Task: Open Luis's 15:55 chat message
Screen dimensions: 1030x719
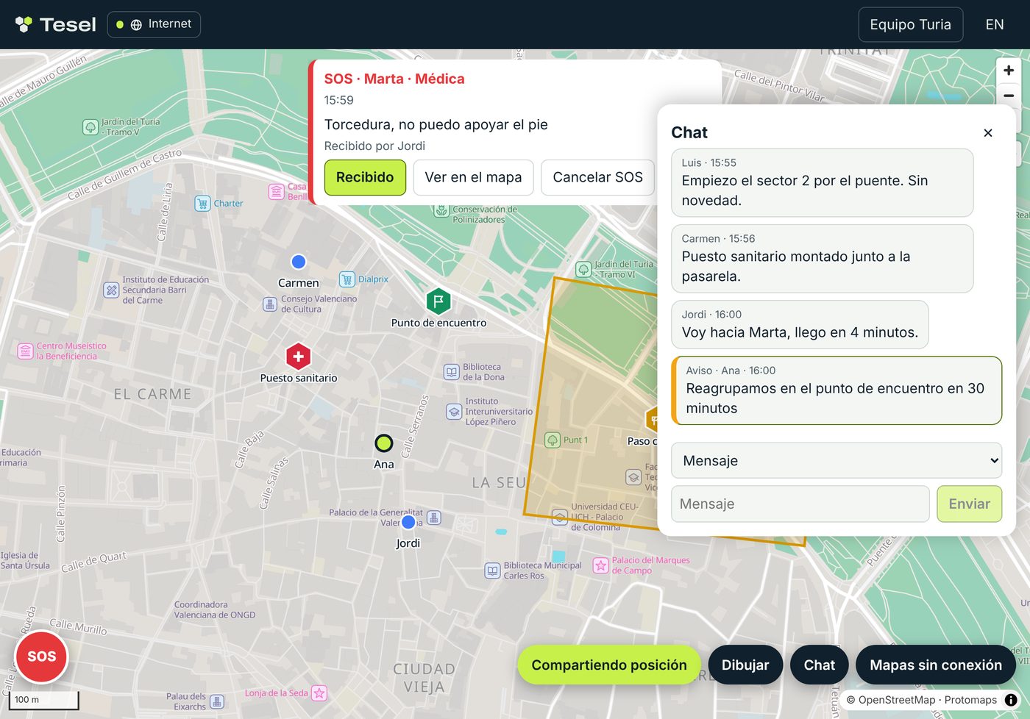Action: point(822,183)
